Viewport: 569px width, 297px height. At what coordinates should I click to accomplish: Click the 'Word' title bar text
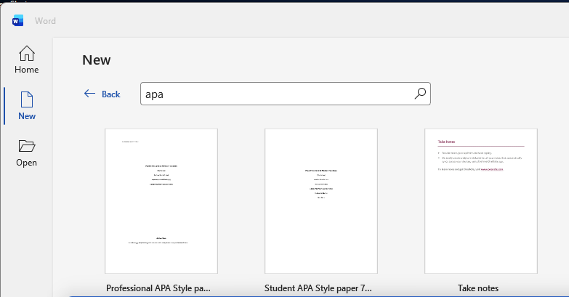coord(45,20)
